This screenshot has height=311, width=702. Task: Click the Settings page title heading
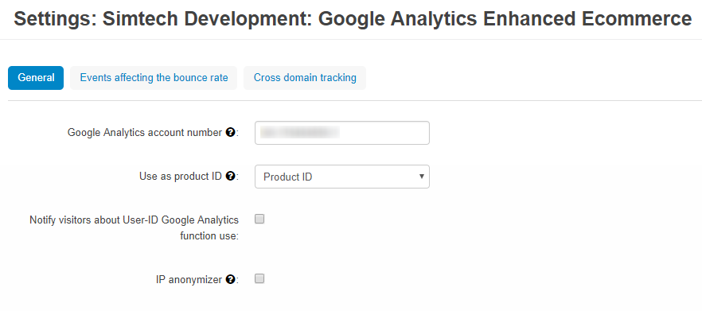(353, 20)
